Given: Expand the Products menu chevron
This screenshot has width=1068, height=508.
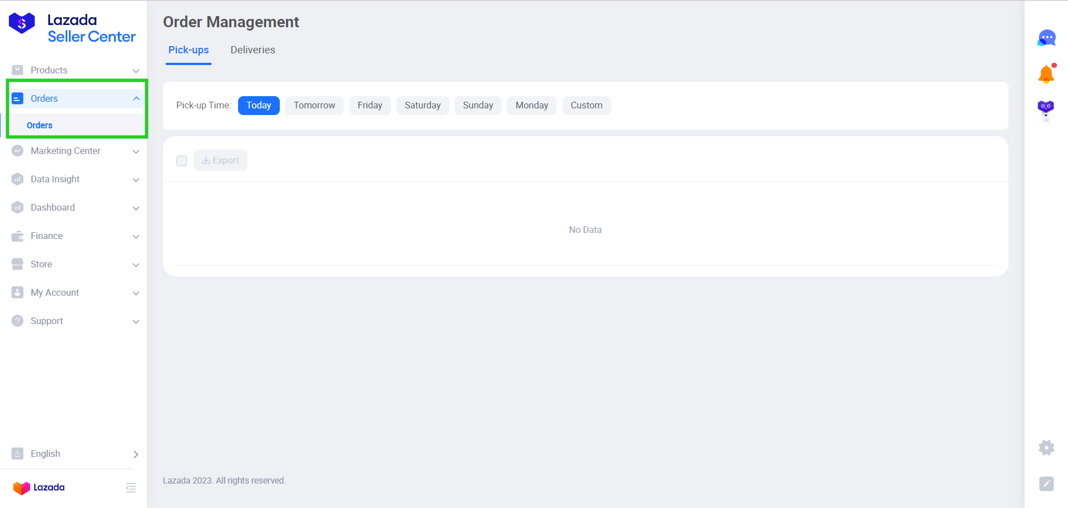Looking at the screenshot, I should (x=136, y=71).
